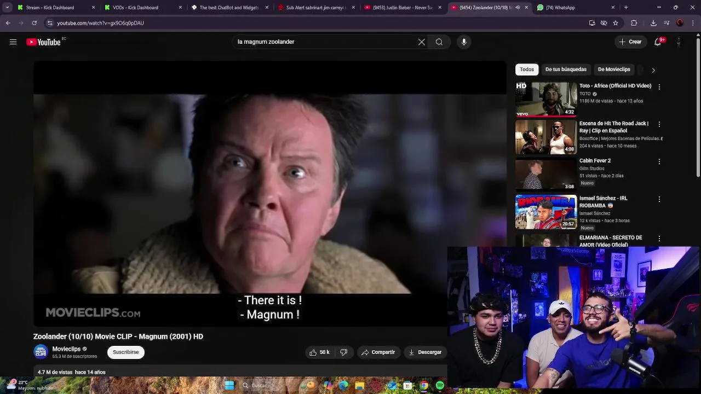The height and width of the screenshot is (394, 701).
Task: Open Chrome downloads icon
Action: tap(653, 23)
